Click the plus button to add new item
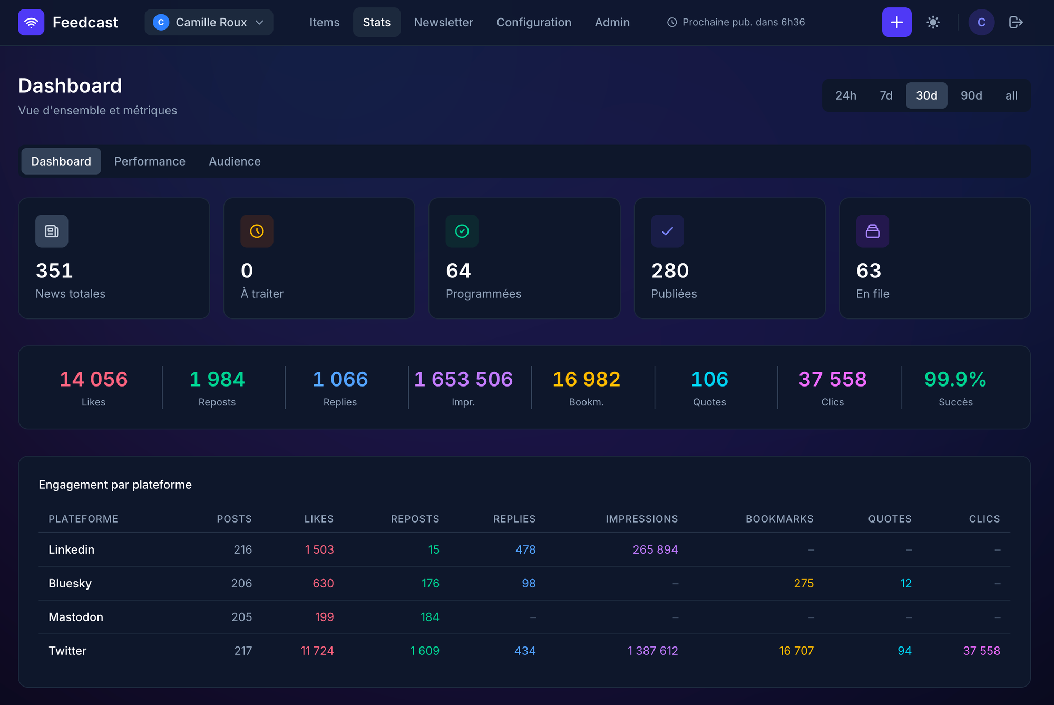 click(896, 22)
